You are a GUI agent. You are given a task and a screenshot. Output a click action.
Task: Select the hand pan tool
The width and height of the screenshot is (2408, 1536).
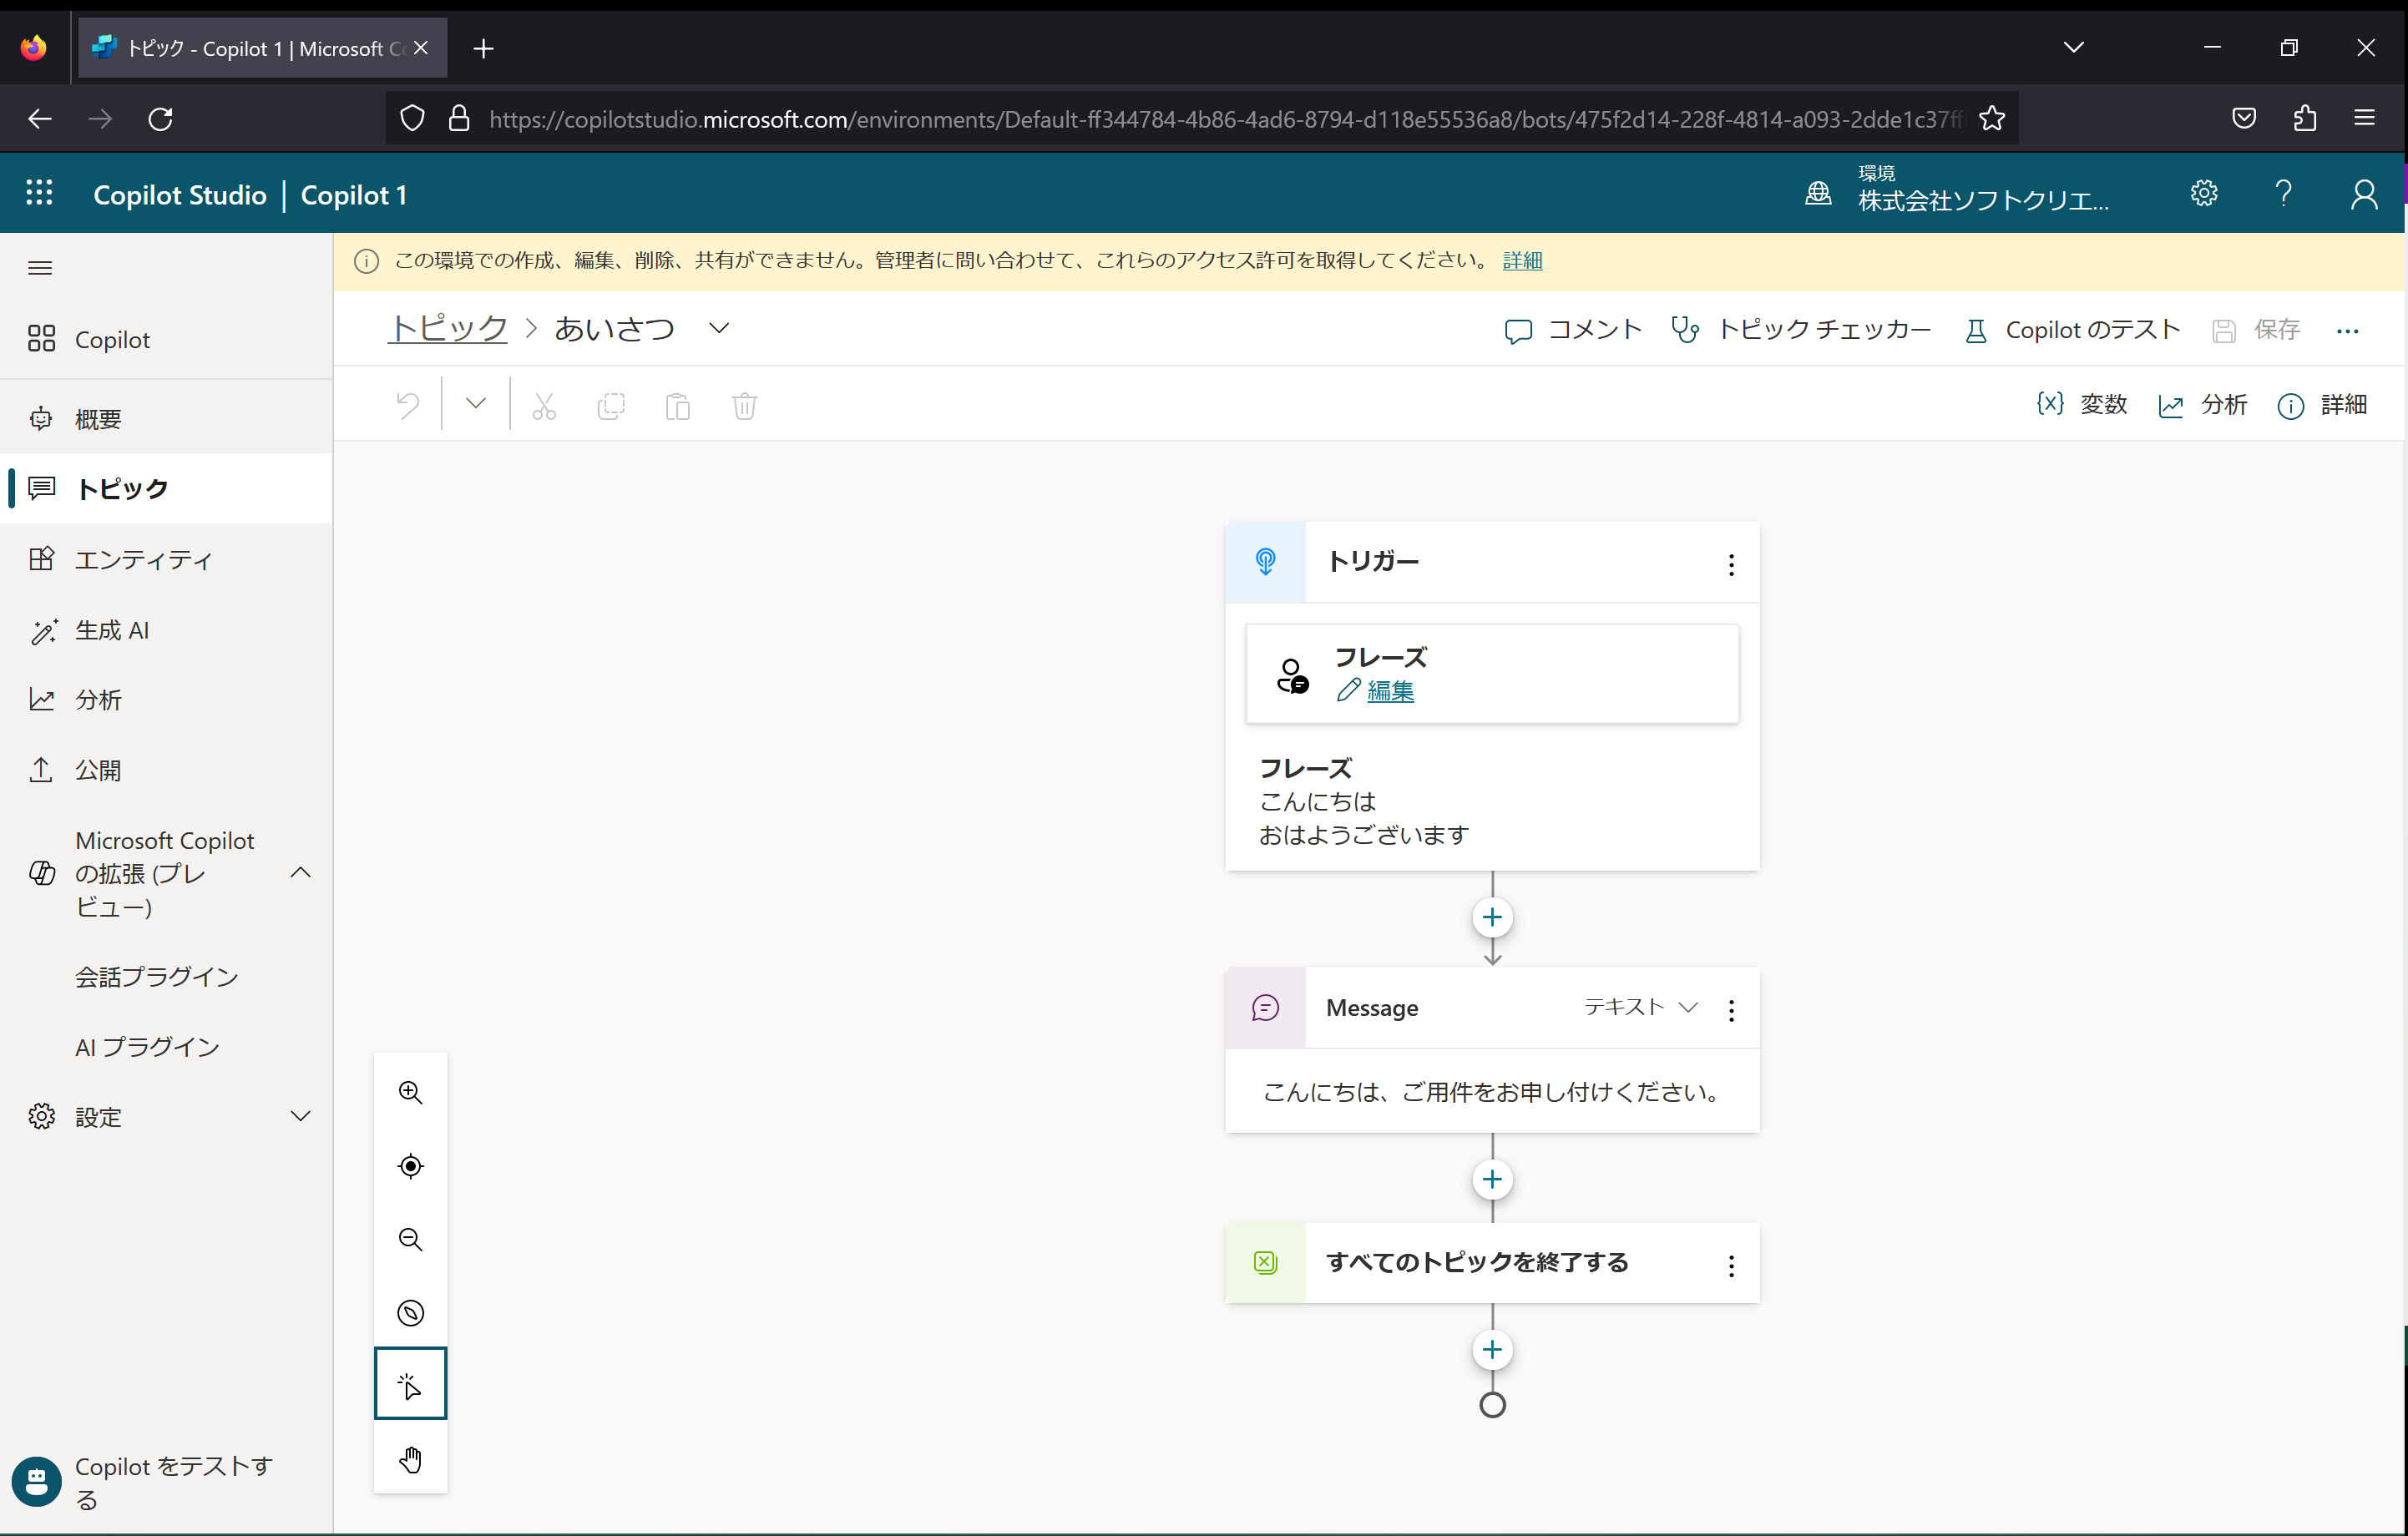click(410, 1459)
